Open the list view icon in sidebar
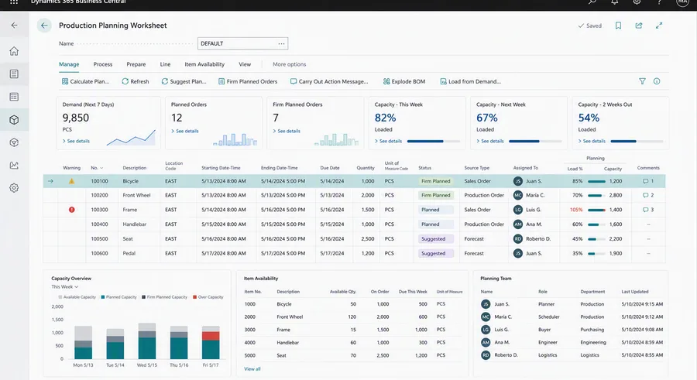 click(14, 97)
